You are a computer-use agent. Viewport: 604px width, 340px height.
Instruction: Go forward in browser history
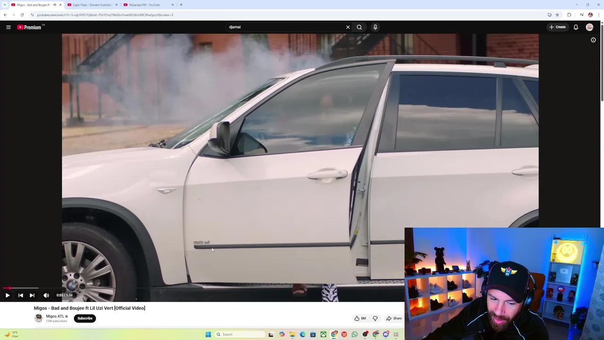(13, 15)
